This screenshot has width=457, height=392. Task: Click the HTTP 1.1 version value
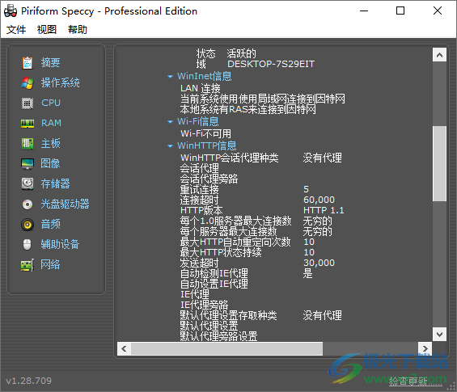(324, 210)
